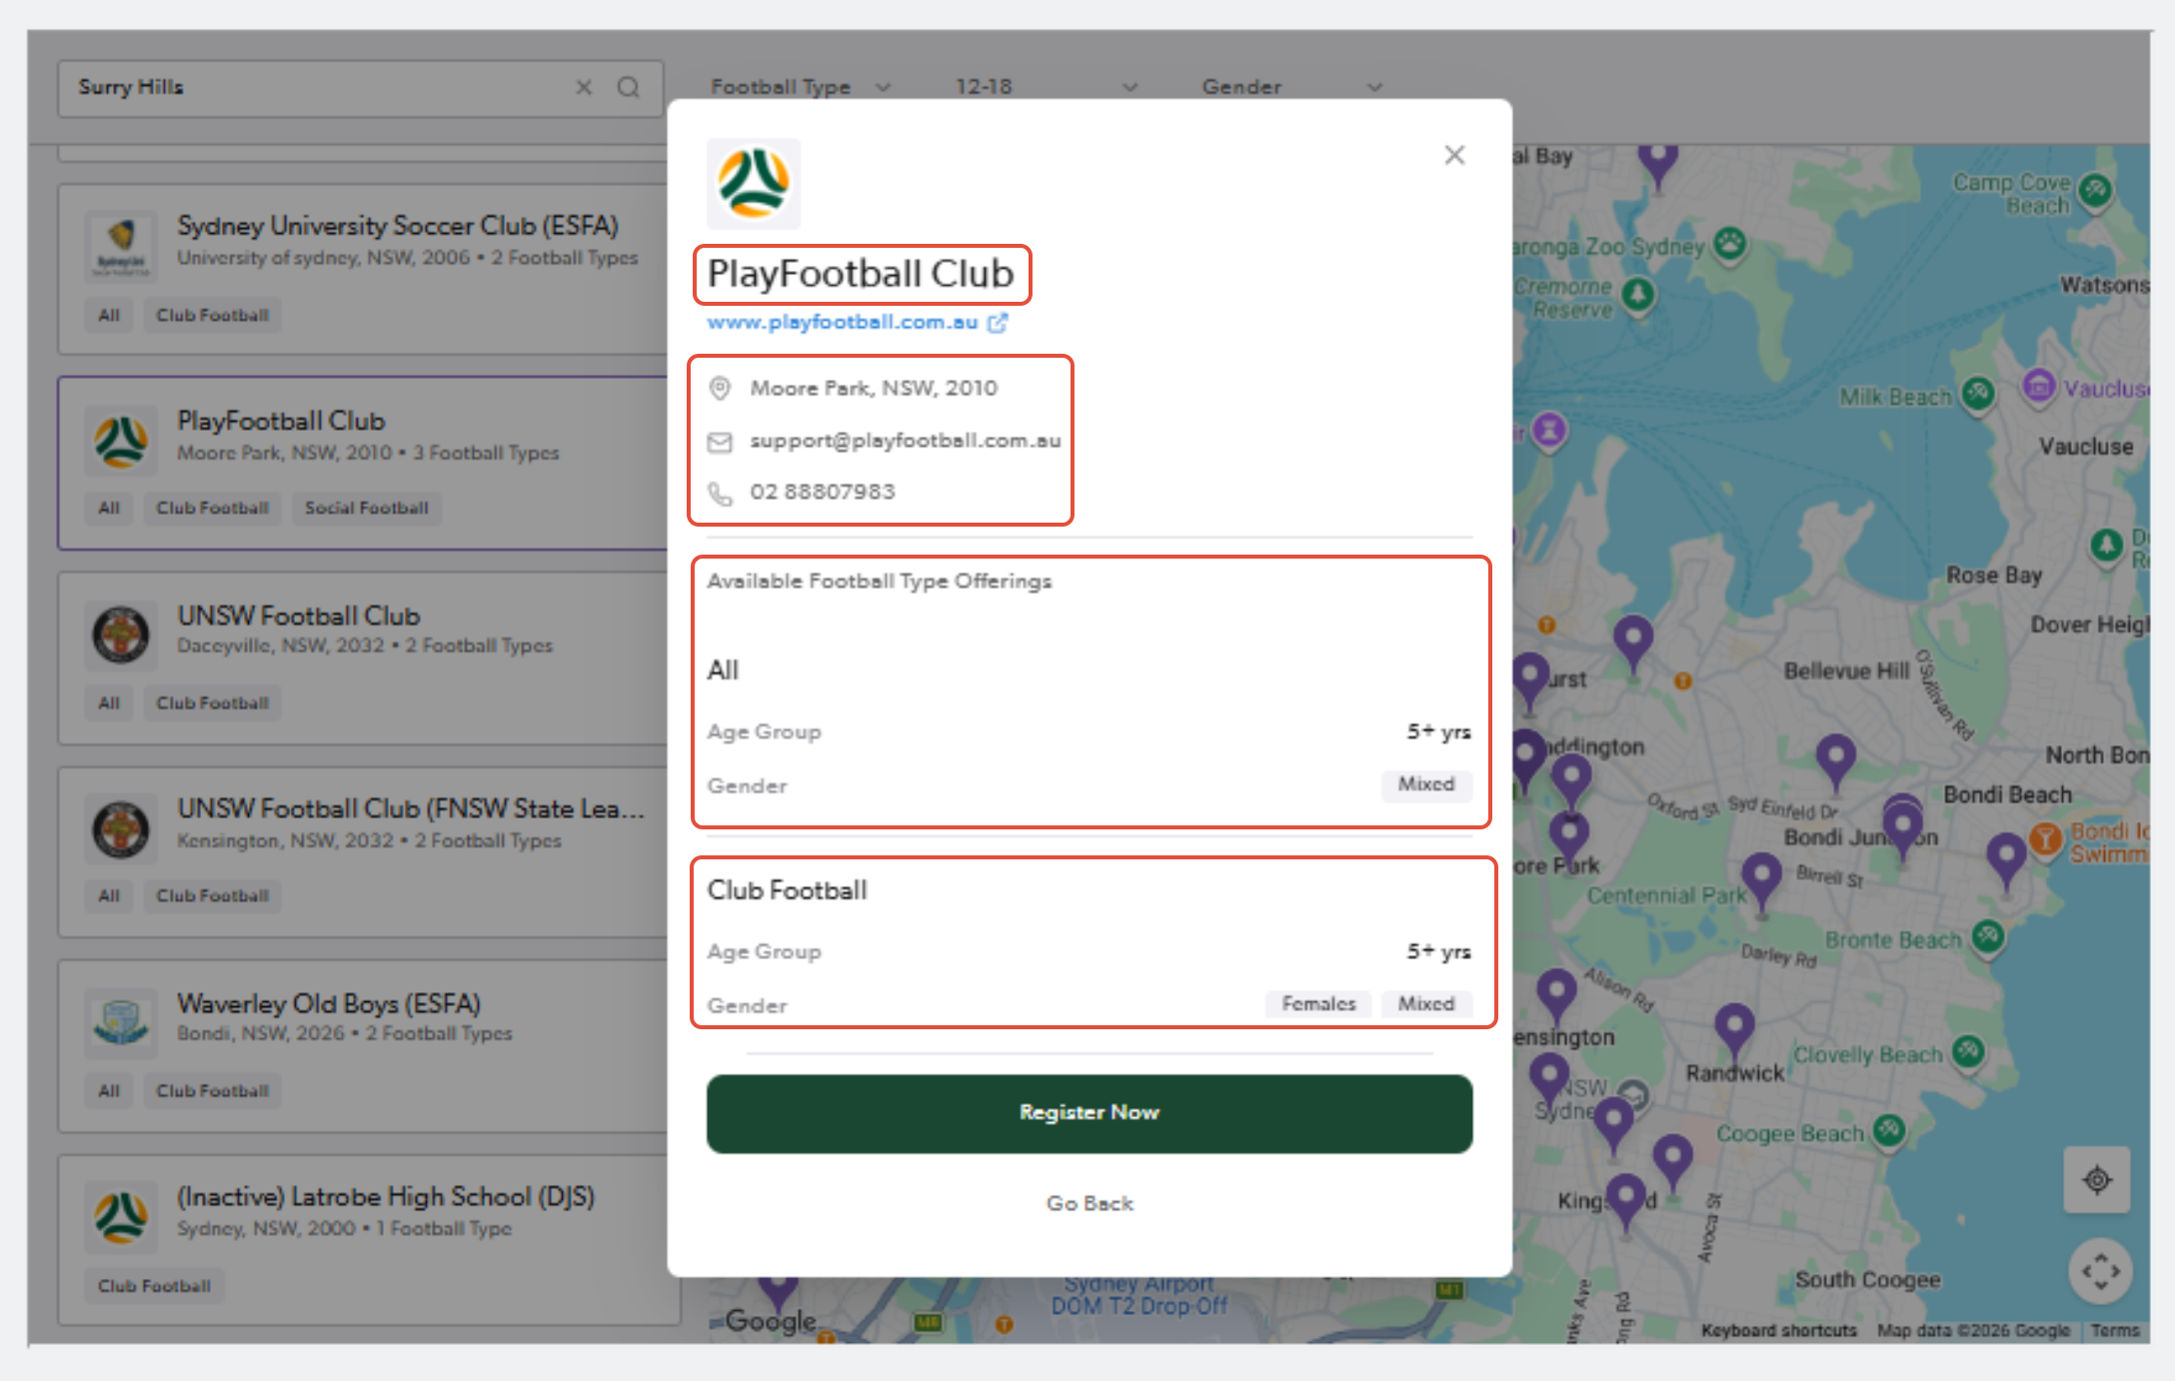Image resolution: width=2175 pixels, height=1381 pixels.
Task: Click the Bronte Beach green marker
Action: 1988,937
